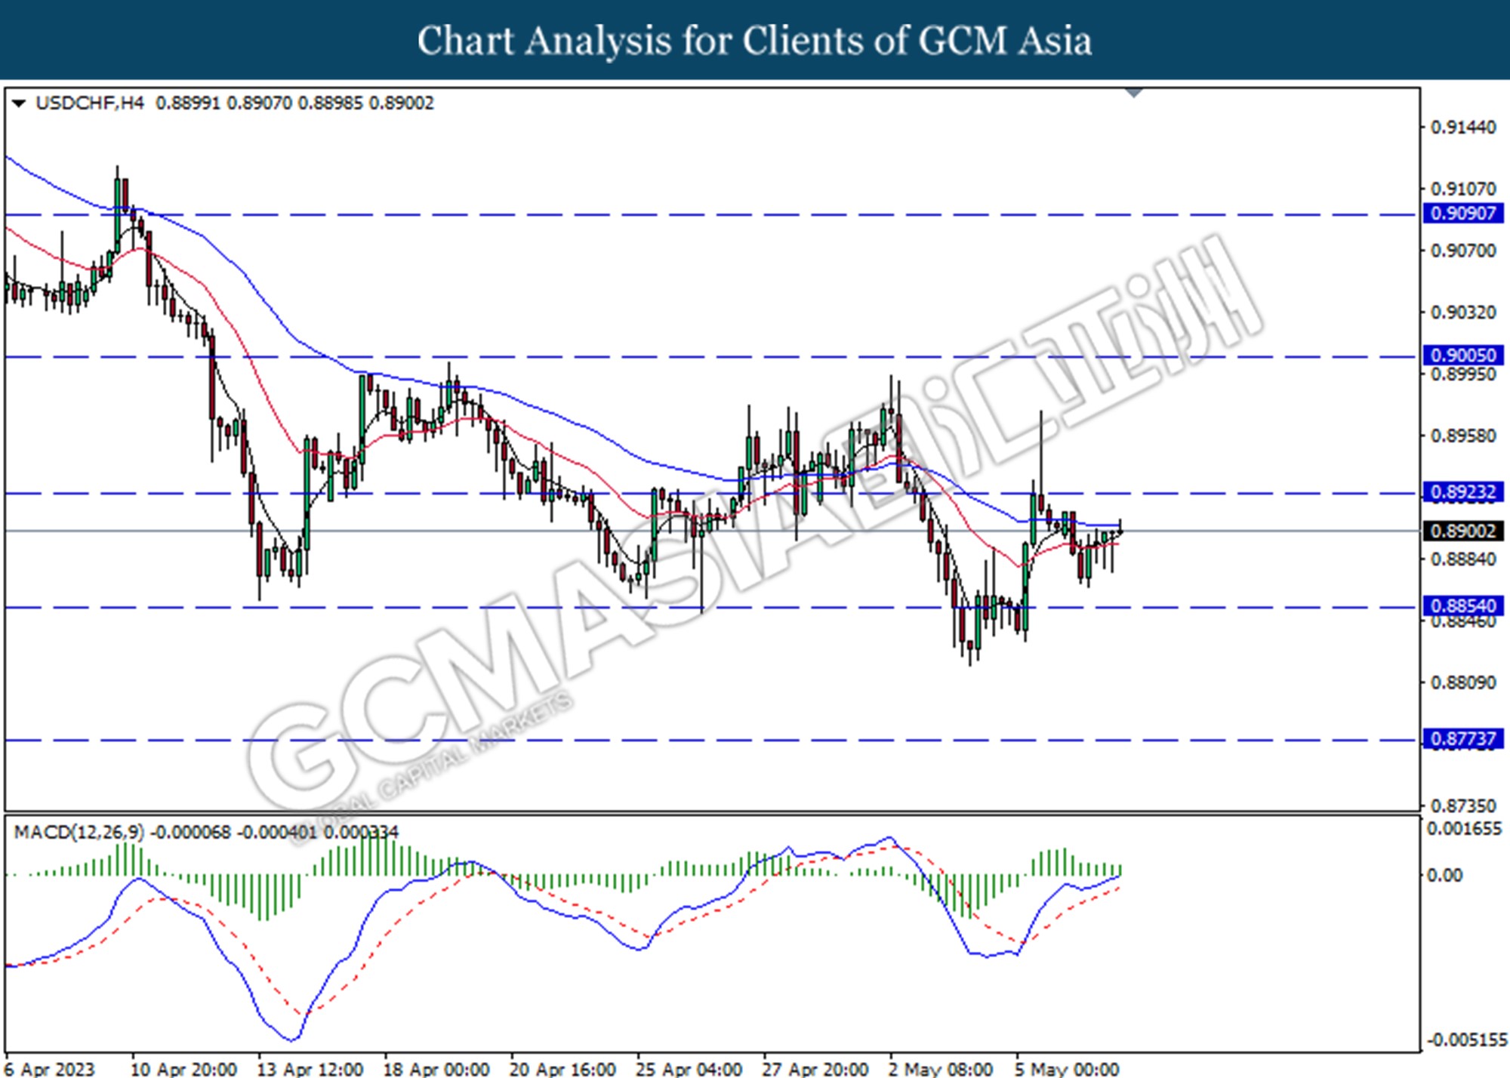
Task: Click the MACD zero level 0.00
Action: coord(1444,875)
